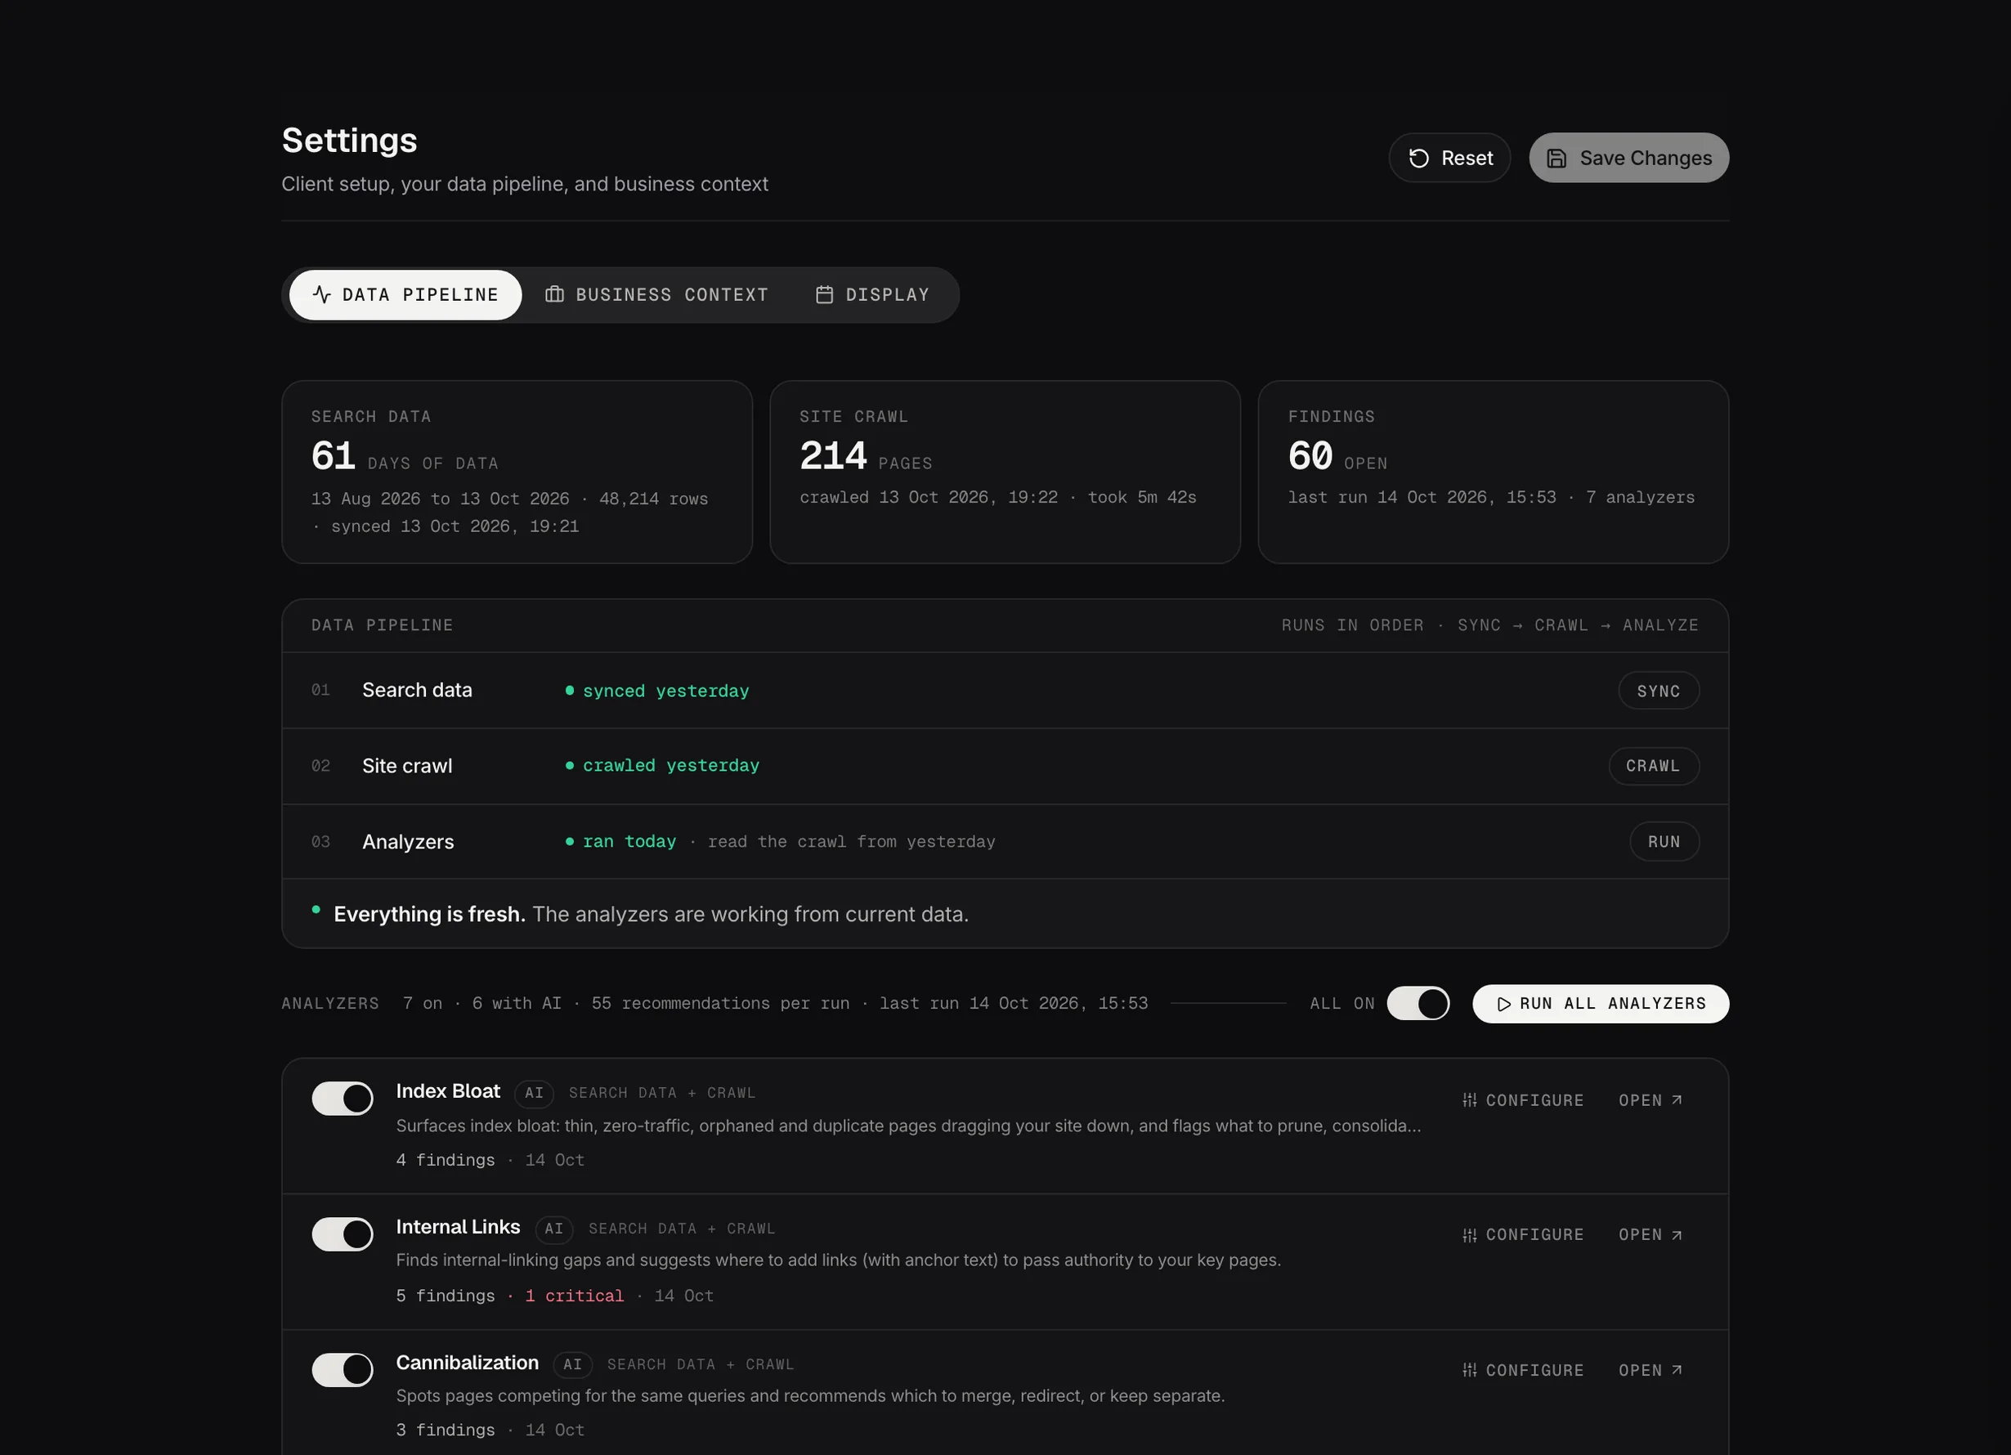This screenshot has width=2011, height=1455.
Task: Disable the Index Bloat analyzer toggle
Action: click(343, 1098)
